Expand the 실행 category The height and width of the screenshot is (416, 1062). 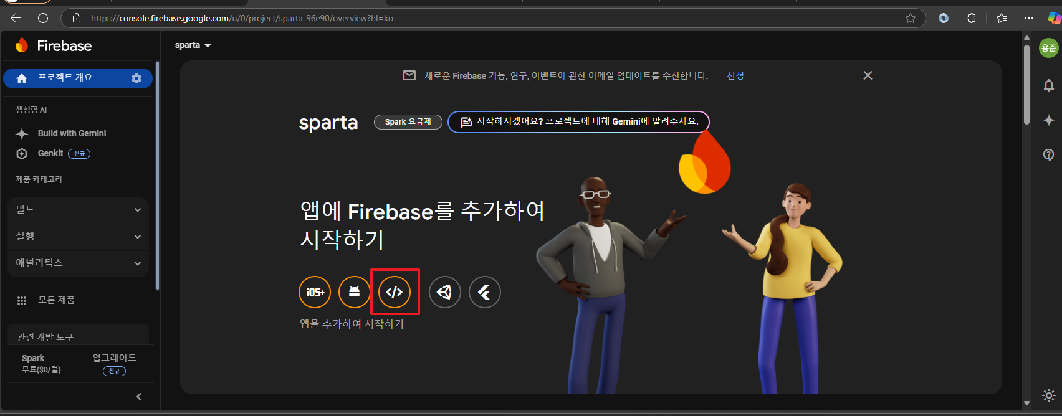pos(78,237)
